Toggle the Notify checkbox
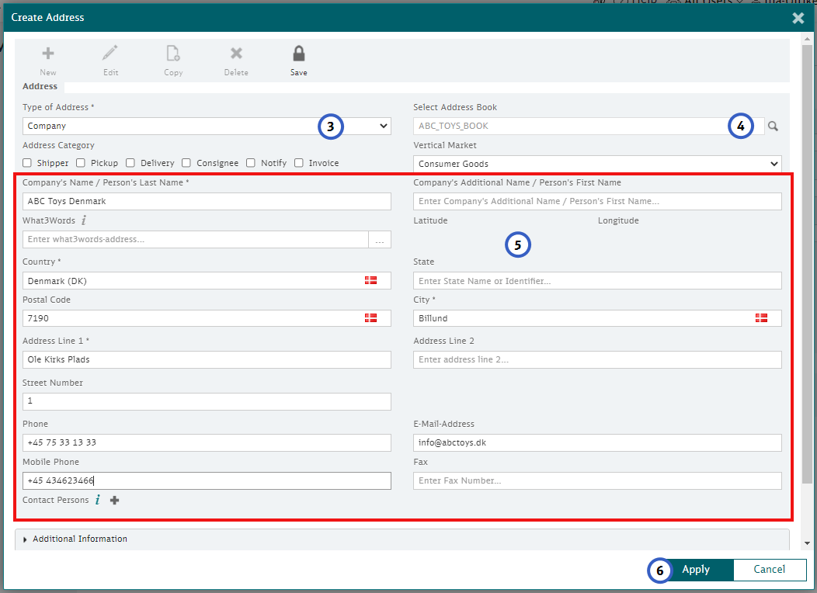Image resolution: width=817 pixels, height=593 pixels. 251,163
